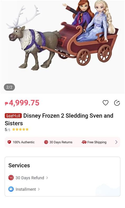
Task: Tap the 100% Authentic shield icon
Action: 9,142
